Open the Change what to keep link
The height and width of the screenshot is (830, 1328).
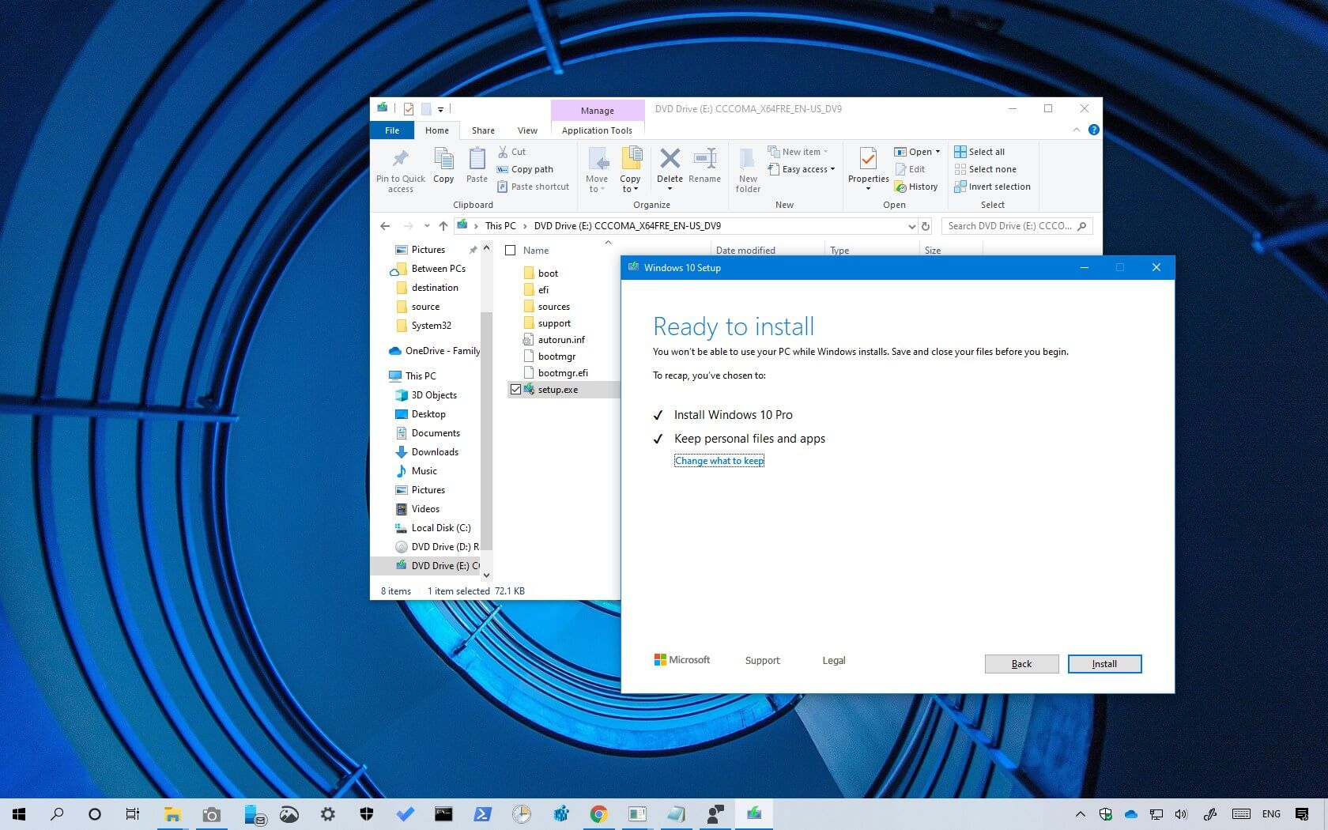[719, 460]
